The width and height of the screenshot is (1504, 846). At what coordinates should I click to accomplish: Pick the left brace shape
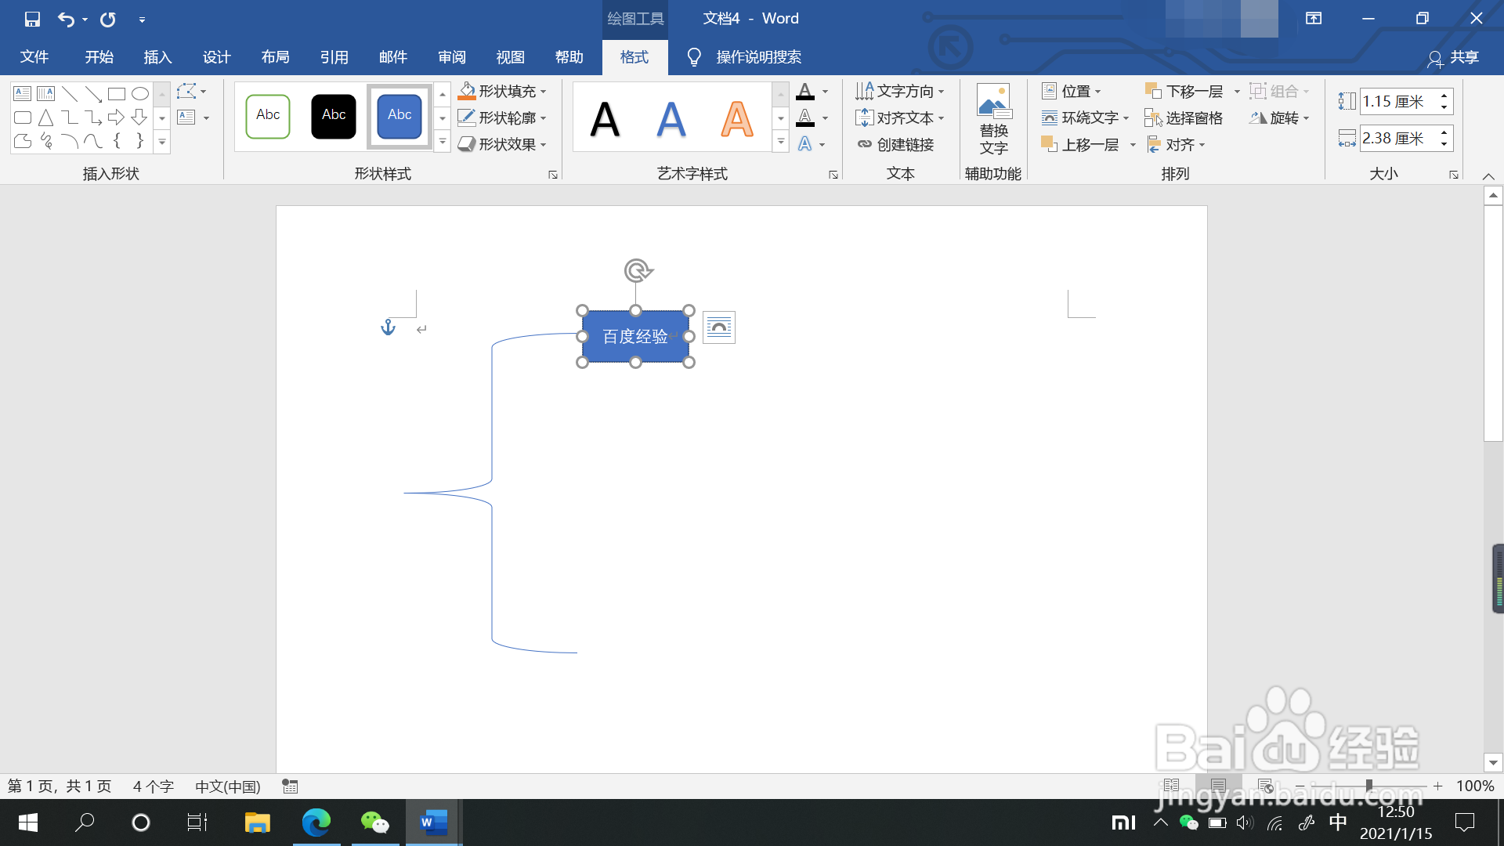click(117, 141)
